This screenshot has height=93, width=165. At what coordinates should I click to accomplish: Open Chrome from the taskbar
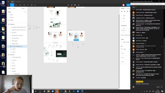[x=65, y=91]
